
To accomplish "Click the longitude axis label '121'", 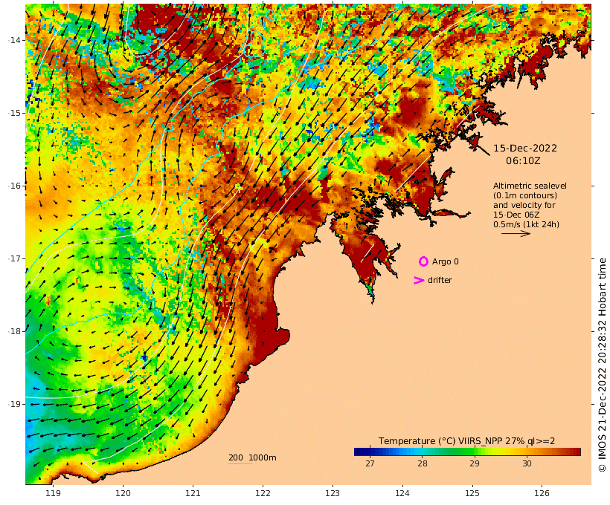I will 193,493.
